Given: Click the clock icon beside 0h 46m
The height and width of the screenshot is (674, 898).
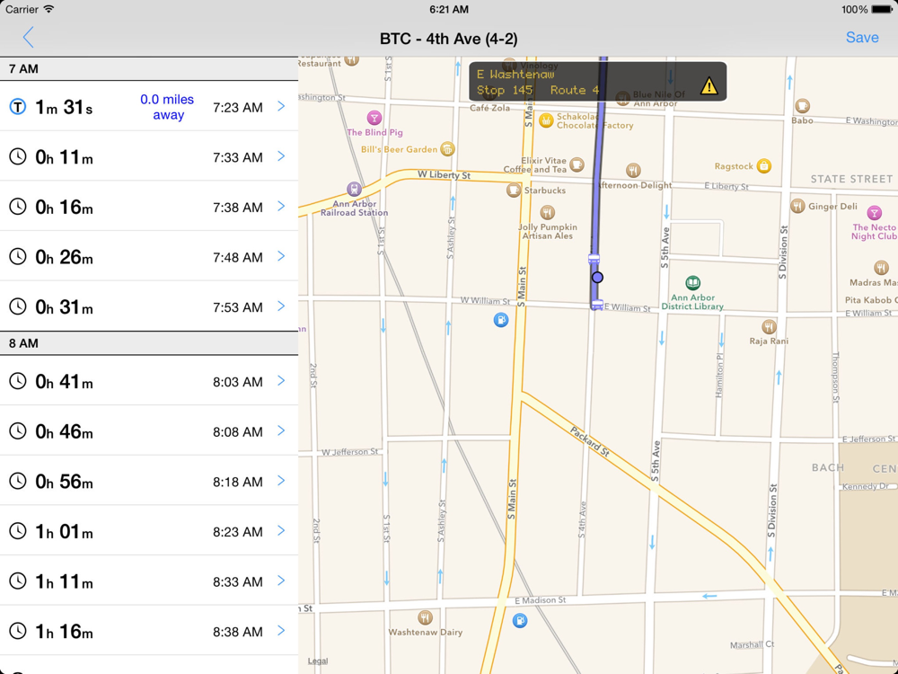Looking at the screenshot, I should coord(18,431).
